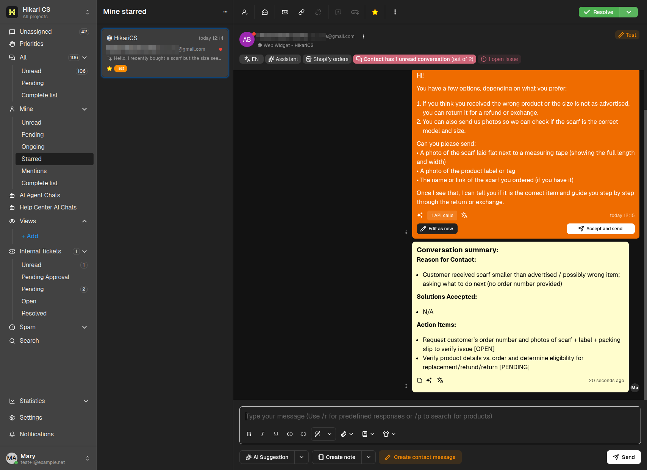This screenshot has width=647, height=470.
Task: Toggle italic formatting in message editor
Action: point(263,434)
